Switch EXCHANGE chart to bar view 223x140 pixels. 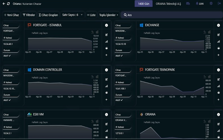209,32
